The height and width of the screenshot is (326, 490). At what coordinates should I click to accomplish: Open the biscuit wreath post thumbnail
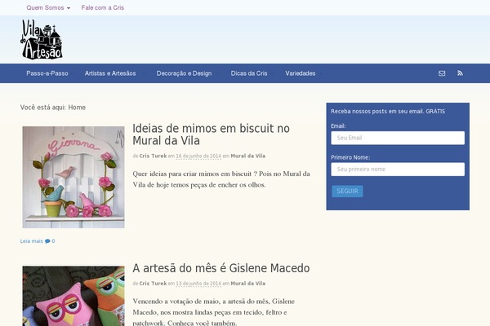click(73, 177)
